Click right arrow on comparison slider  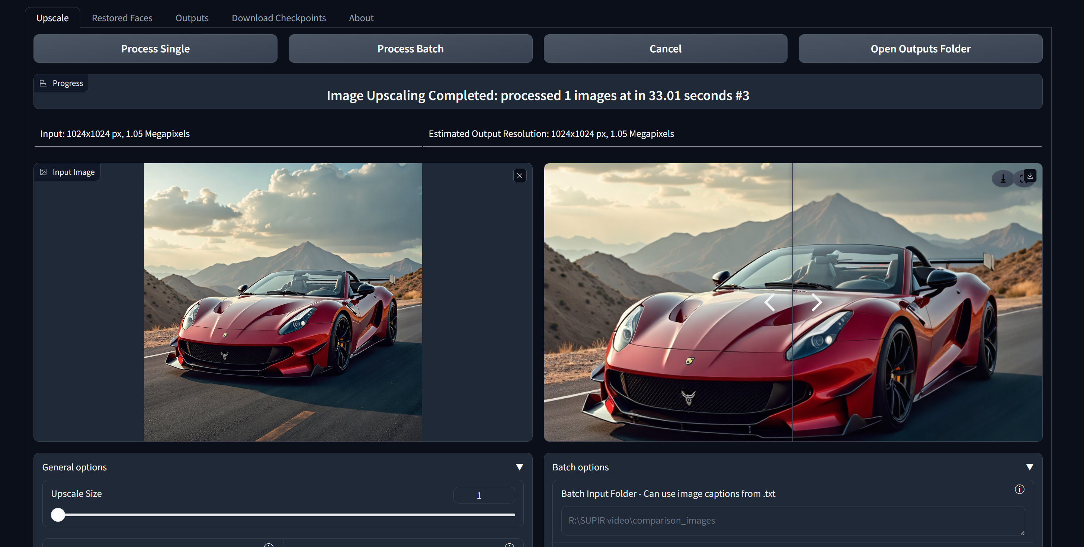coord(817,302)
